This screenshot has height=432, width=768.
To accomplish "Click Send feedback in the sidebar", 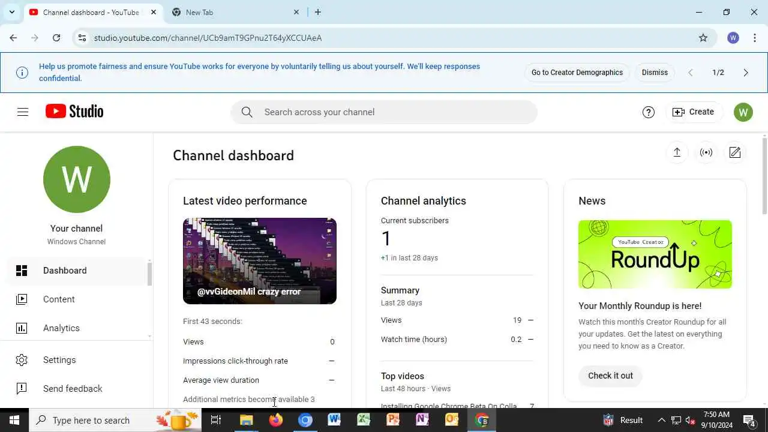I will 75,389.
